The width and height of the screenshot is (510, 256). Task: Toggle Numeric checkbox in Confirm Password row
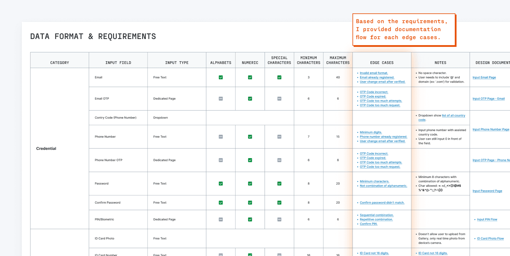point(250,203)
